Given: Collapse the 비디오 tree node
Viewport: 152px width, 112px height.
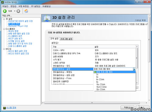Looking at the screenshot, I should click(x=4, y=49).
